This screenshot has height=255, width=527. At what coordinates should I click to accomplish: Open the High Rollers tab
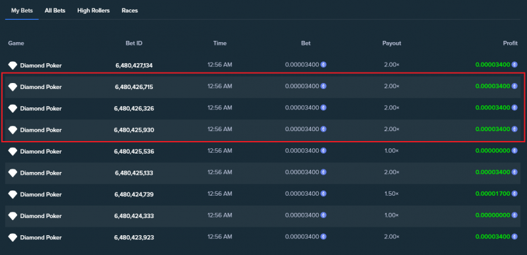94,11
